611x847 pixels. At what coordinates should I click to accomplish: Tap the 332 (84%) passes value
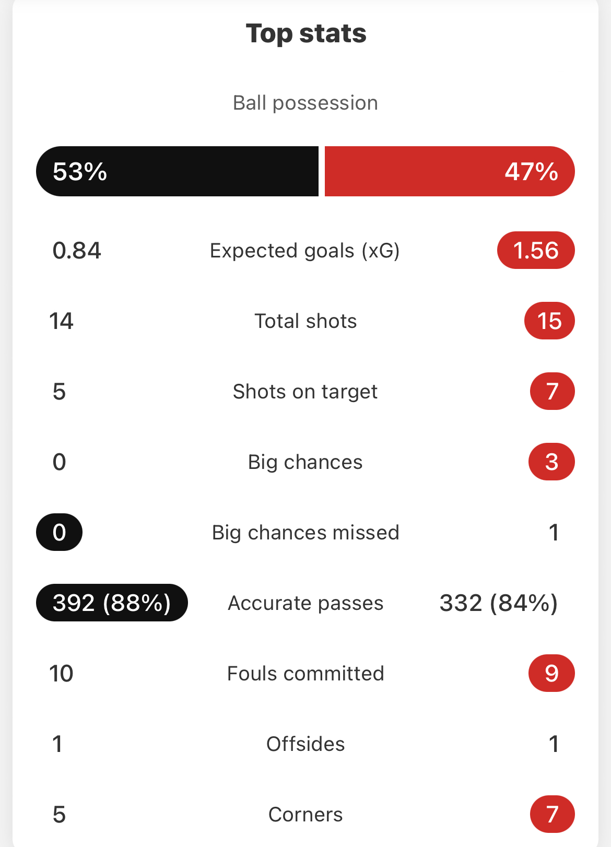click(499, 603)
